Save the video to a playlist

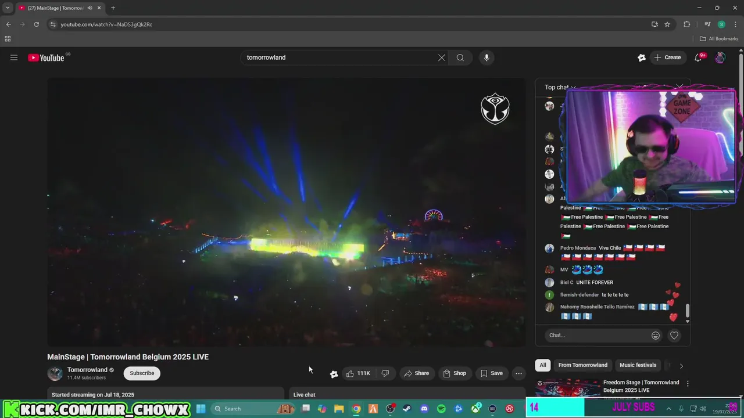click(492, 373)
